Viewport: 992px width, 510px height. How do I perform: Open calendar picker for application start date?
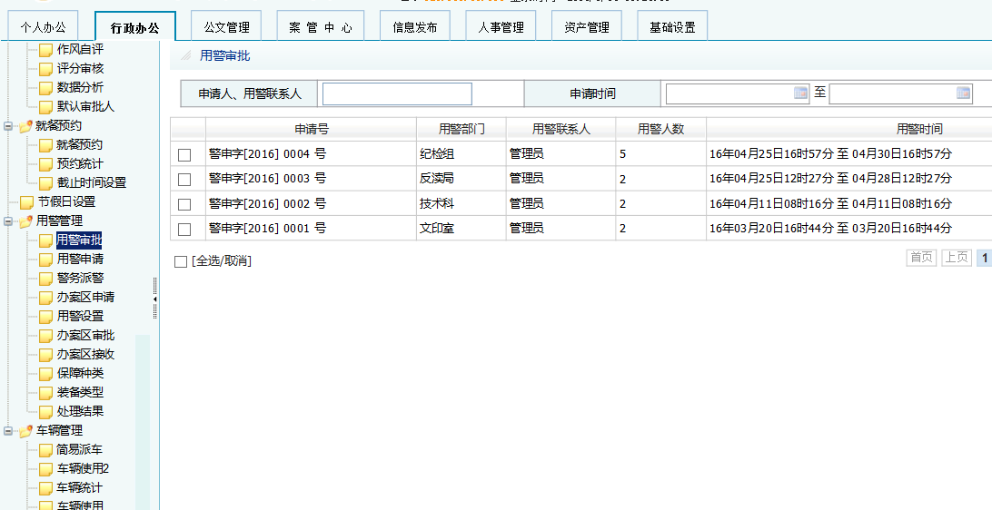tap(800, 93)
